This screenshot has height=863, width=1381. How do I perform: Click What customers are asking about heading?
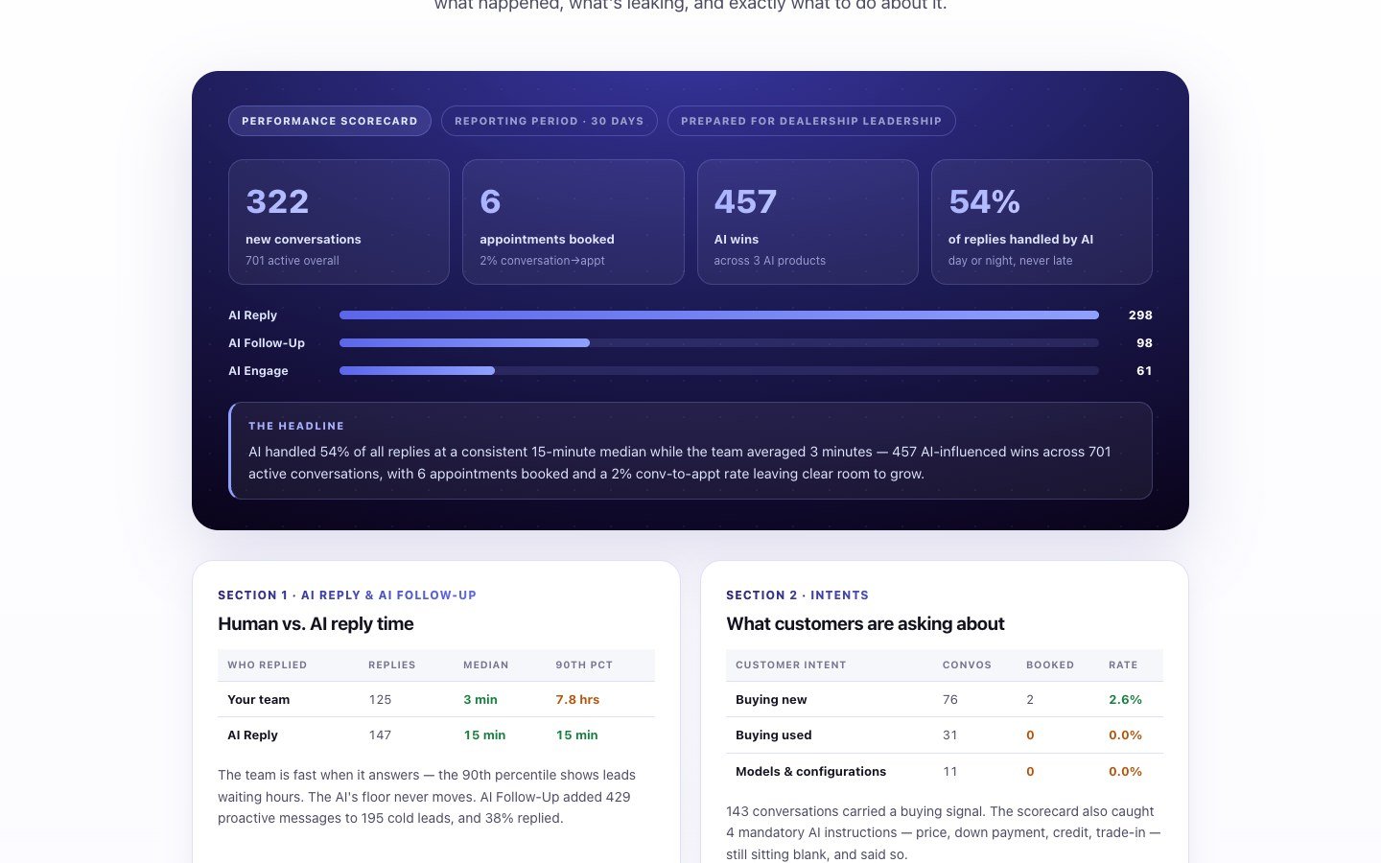(865, 624)
